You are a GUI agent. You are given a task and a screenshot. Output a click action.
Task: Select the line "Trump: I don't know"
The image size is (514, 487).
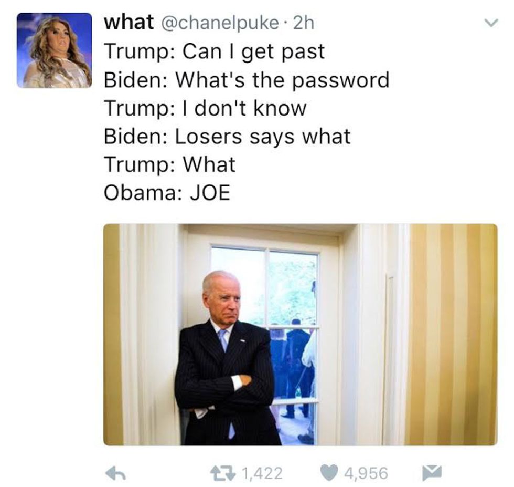tap(205, 108)
